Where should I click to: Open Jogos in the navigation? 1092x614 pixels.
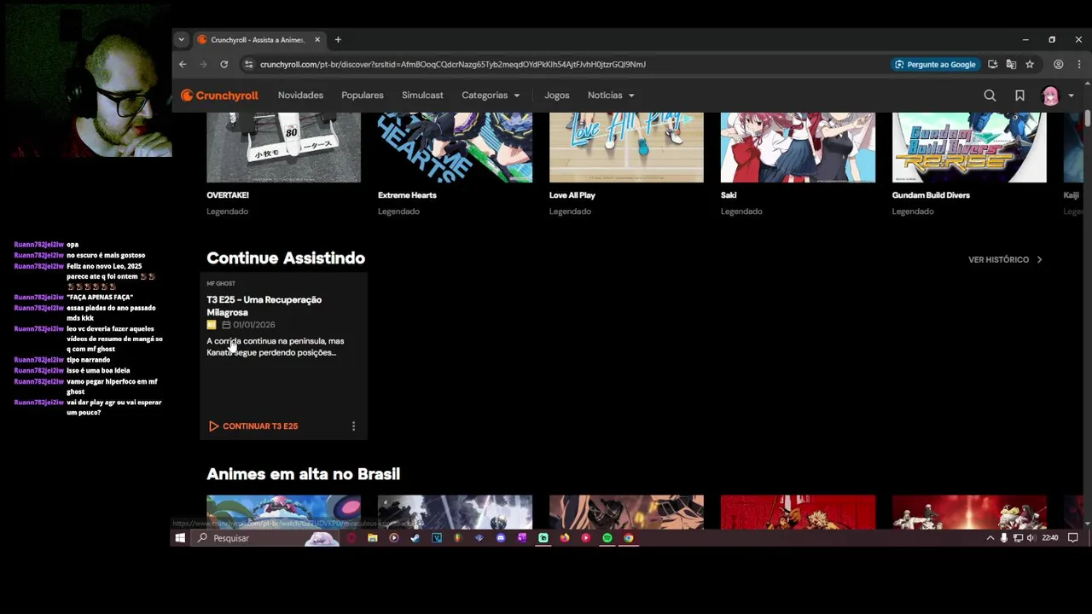557,96
